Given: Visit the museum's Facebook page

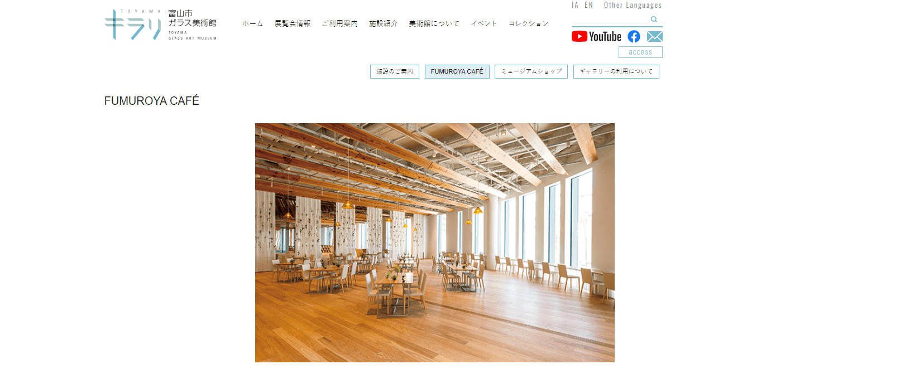Looking at the screenshot, I should [x=634, y=37].
